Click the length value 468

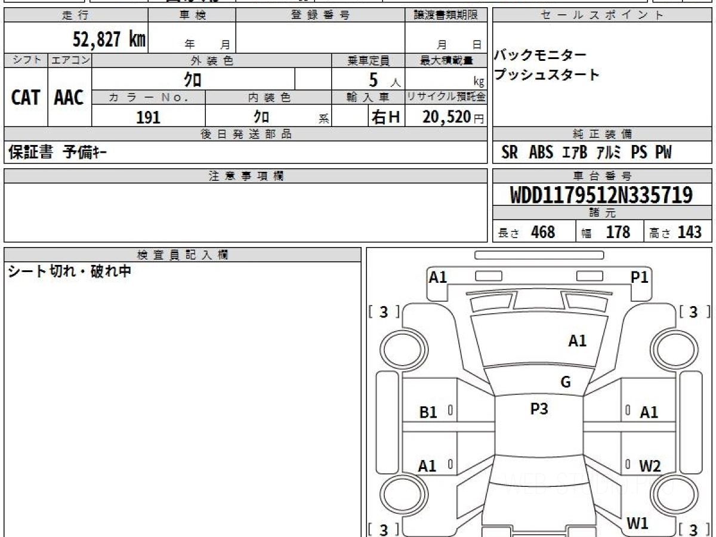coord(543,232)
